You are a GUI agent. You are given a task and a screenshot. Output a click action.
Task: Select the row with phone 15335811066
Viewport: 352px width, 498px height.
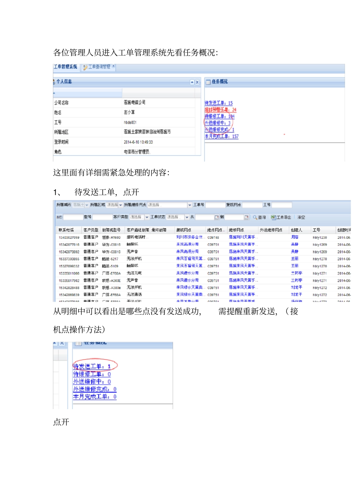pyautogui.click(x=203, y=273)
